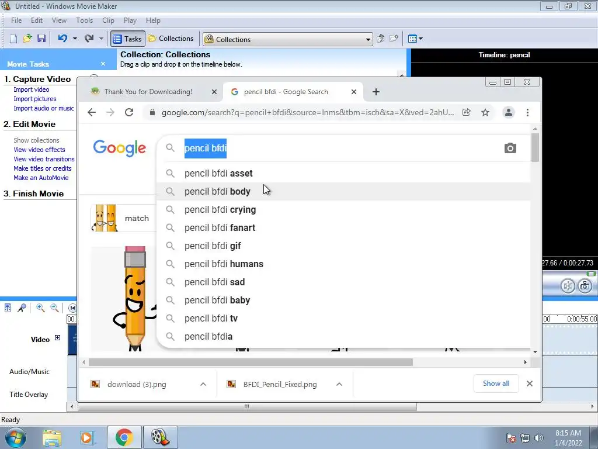This screenshot has height=449, width=598.
Task: Click Search by image camera icon
Action: [x=510, y=148]
